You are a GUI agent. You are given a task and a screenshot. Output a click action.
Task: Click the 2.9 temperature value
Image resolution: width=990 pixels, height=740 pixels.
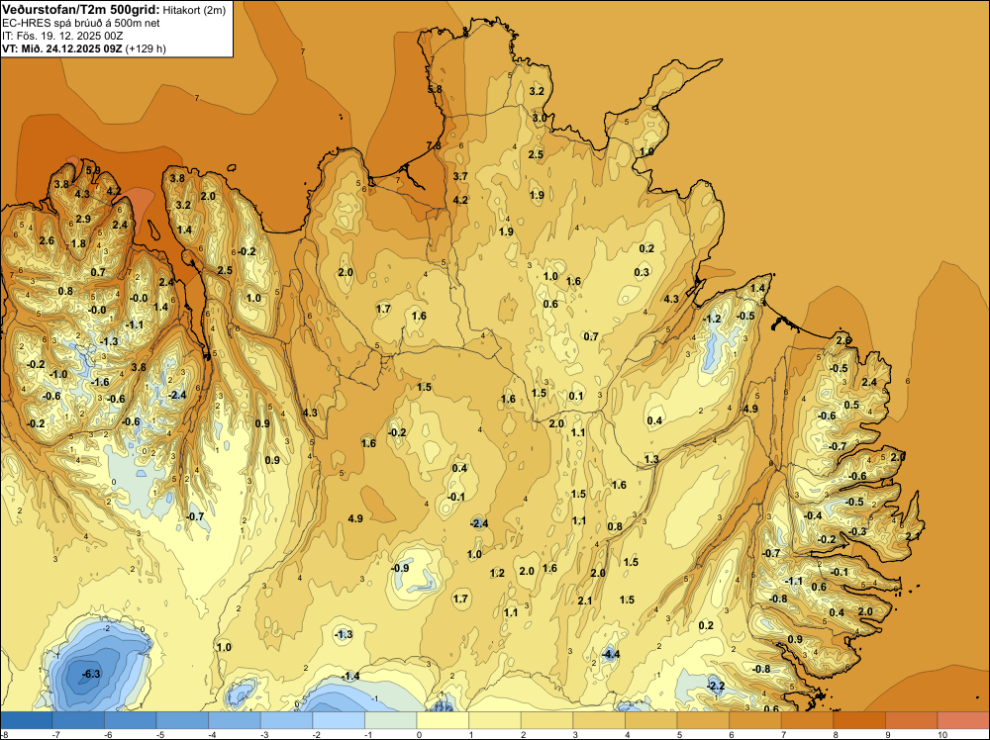[x=83, y=219]
